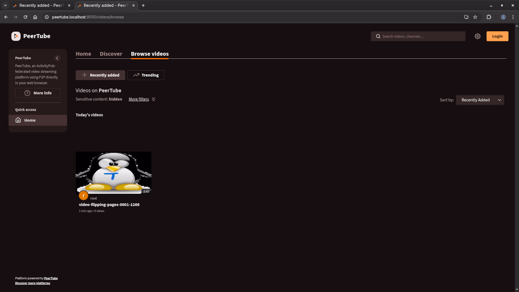
Task: Reload the page
Action: coord(25,17)
